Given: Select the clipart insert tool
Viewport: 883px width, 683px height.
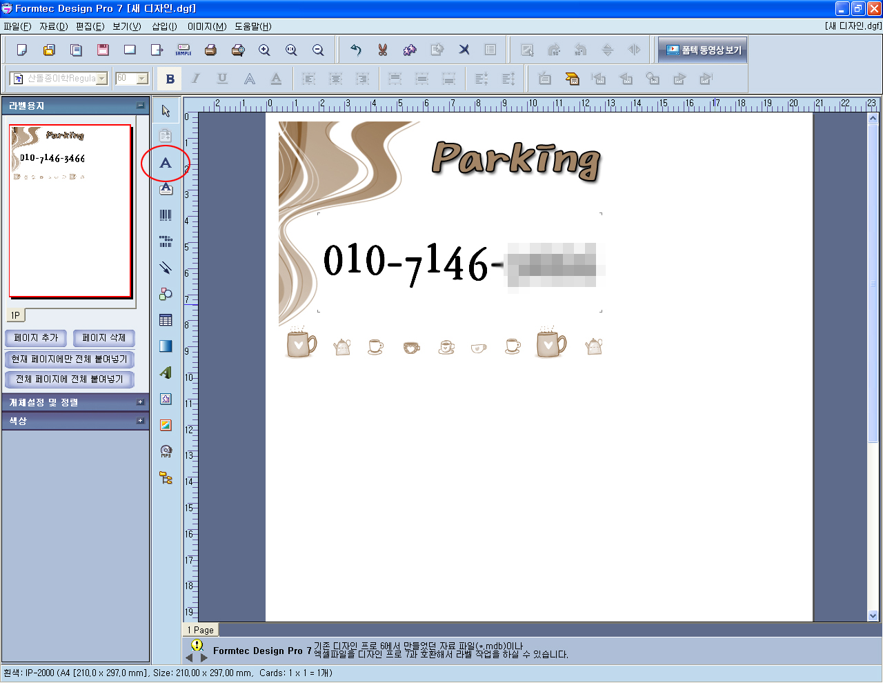Looking at the screenshot, I should [166, 399].
